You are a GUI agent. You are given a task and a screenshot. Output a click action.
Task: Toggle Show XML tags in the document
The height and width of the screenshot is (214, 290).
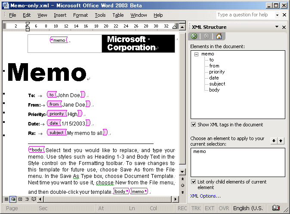[x=193, y=125]
